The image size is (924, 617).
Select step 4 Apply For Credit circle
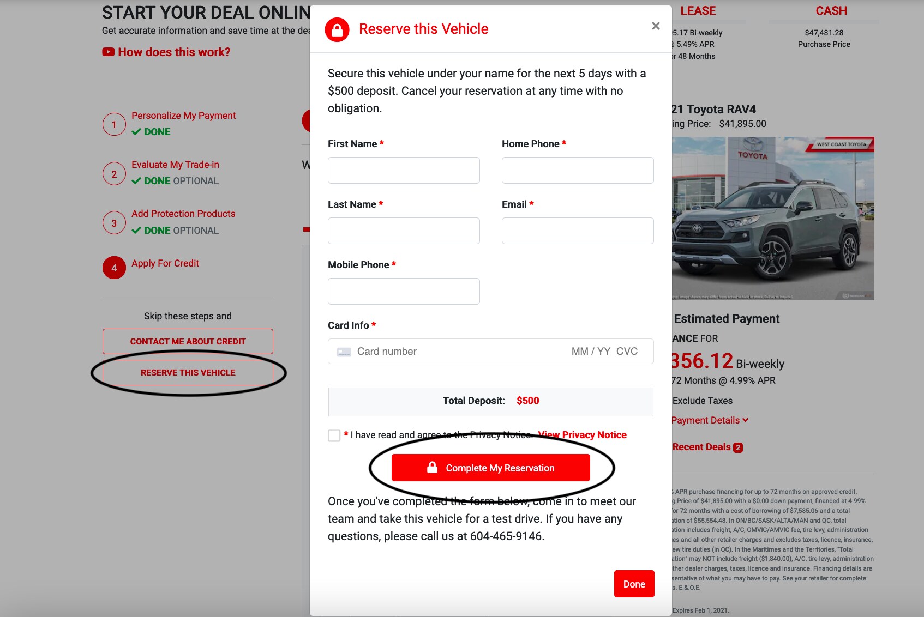(x=114, y=268)
